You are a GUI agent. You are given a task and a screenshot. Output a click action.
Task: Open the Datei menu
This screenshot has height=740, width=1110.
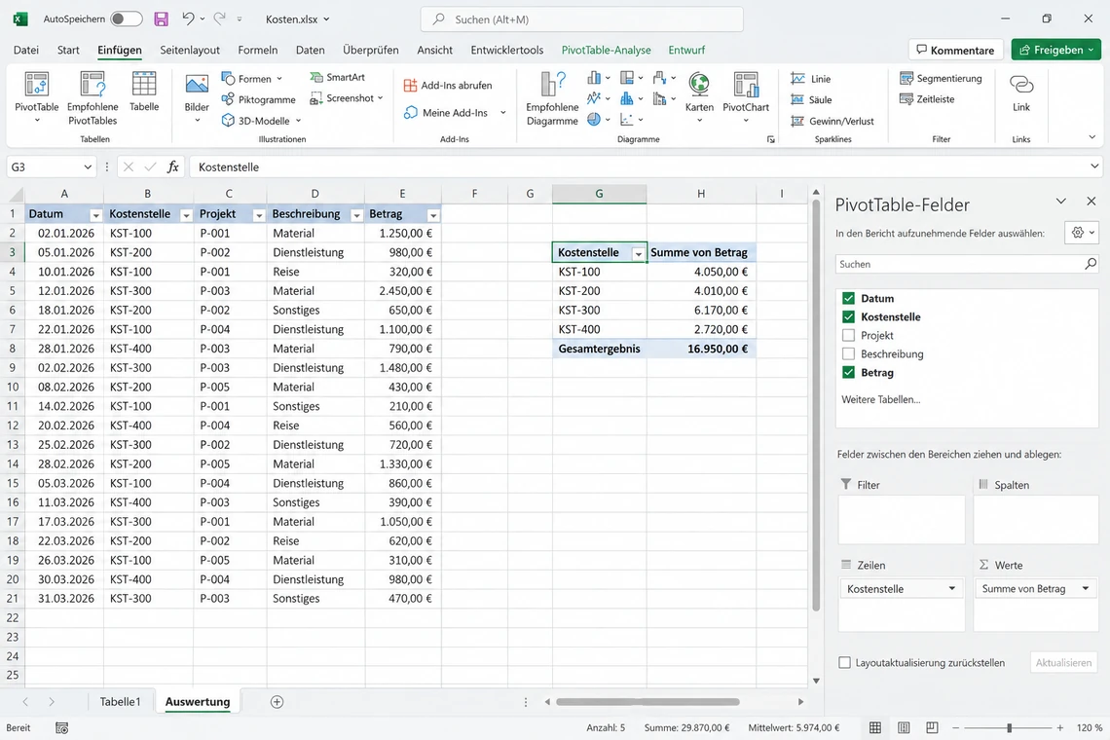[x=26, y=50]
